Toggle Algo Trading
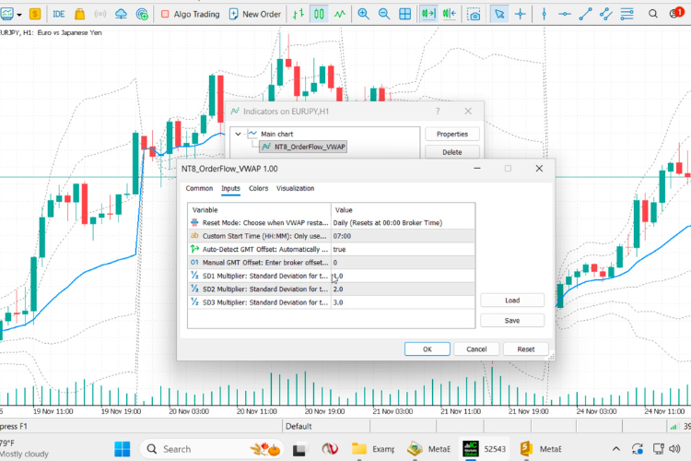The width and height of the screenshot is (691, 461). (x=190, y=14)
